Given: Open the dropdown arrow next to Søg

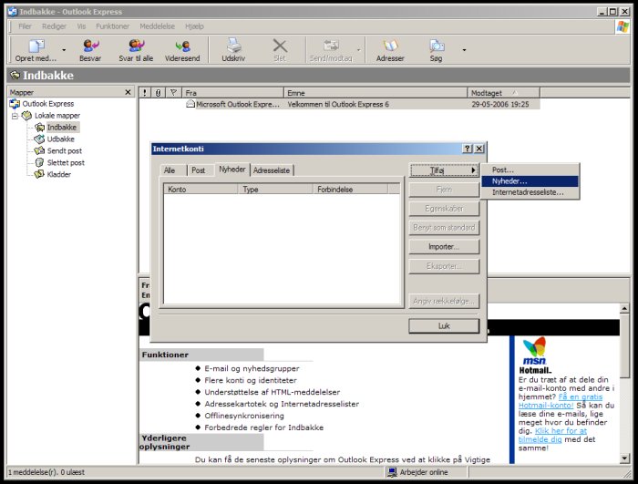Looking at the screenshot, I should point(464,50).
